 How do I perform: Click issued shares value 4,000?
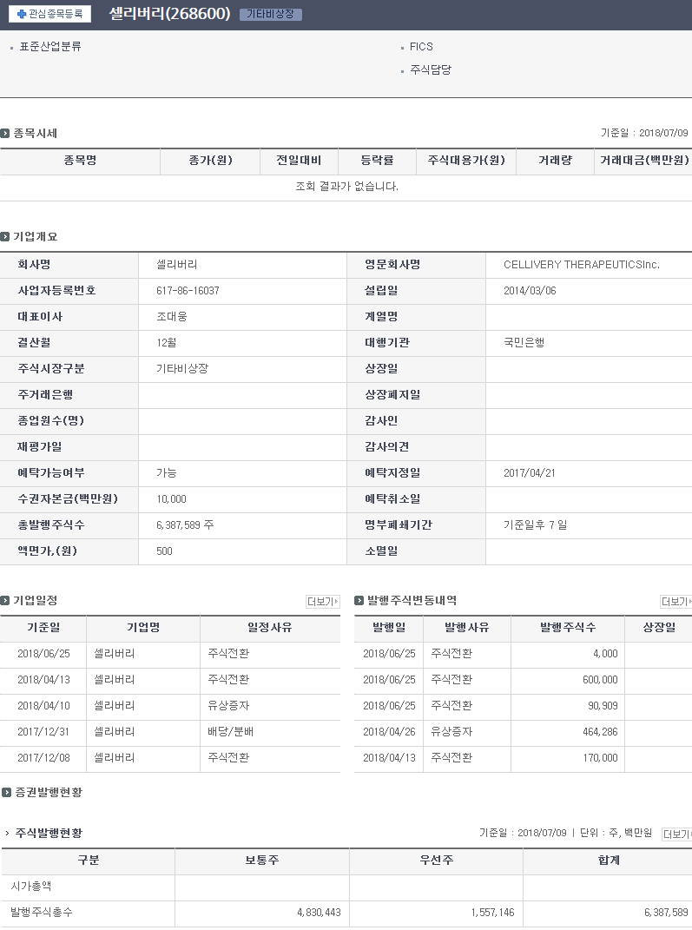click(605, 654)
